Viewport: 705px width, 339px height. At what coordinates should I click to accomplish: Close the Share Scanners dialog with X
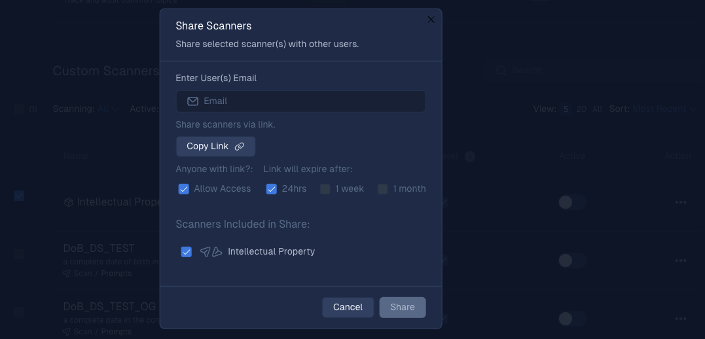click(x=431, y=20)
